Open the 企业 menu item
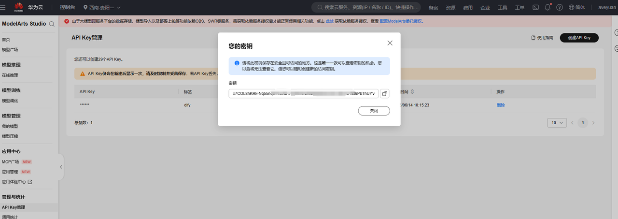The image size is (618, 219). (485, 8)
